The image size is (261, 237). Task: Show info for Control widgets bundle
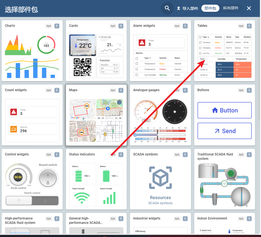click(57, 154)
